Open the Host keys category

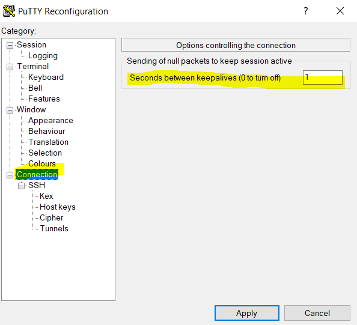58,207
